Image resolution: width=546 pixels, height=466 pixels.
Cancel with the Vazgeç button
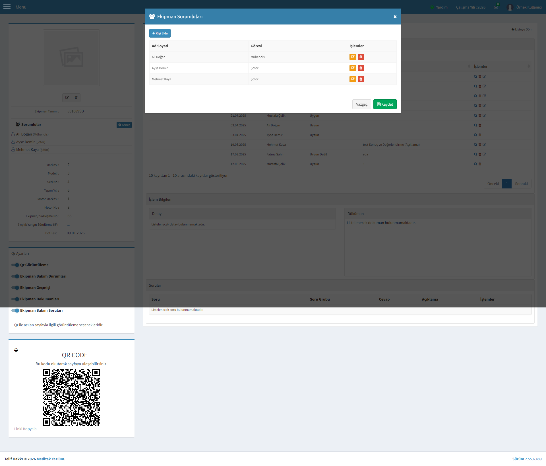361,104
